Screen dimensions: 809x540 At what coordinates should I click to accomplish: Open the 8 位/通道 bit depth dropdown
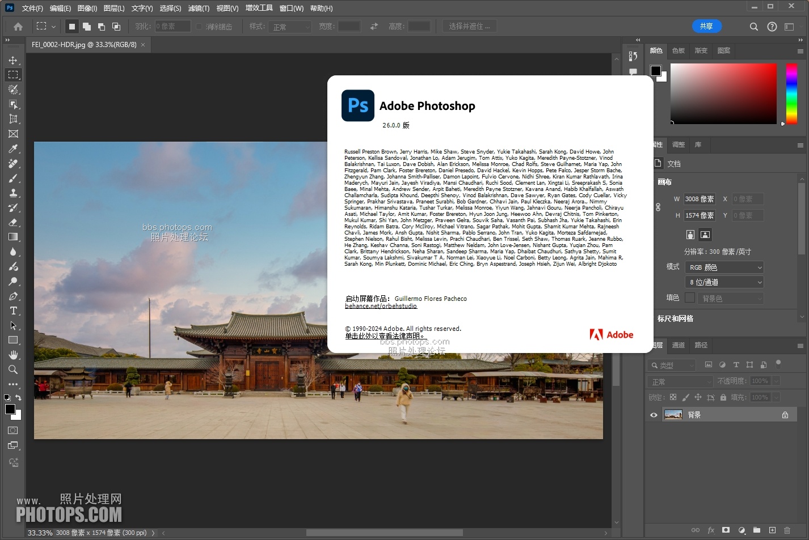[x=724, y=282]
